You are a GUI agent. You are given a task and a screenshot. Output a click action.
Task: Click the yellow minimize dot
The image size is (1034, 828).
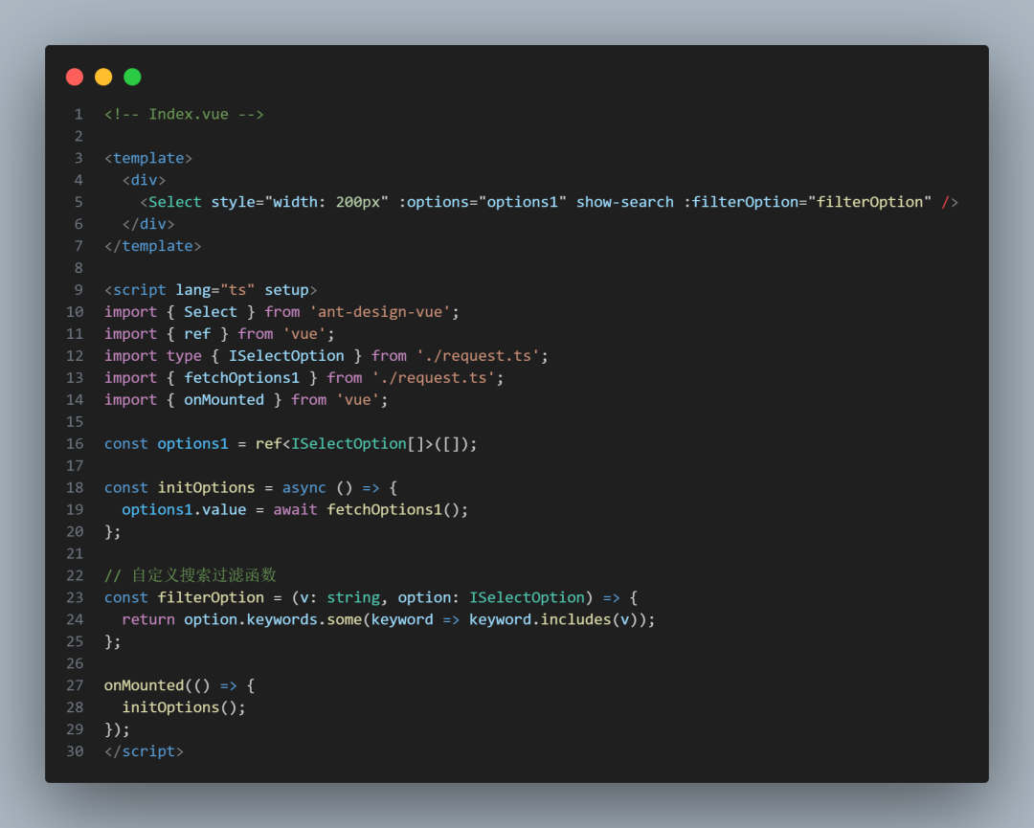(x=103, y=78)
